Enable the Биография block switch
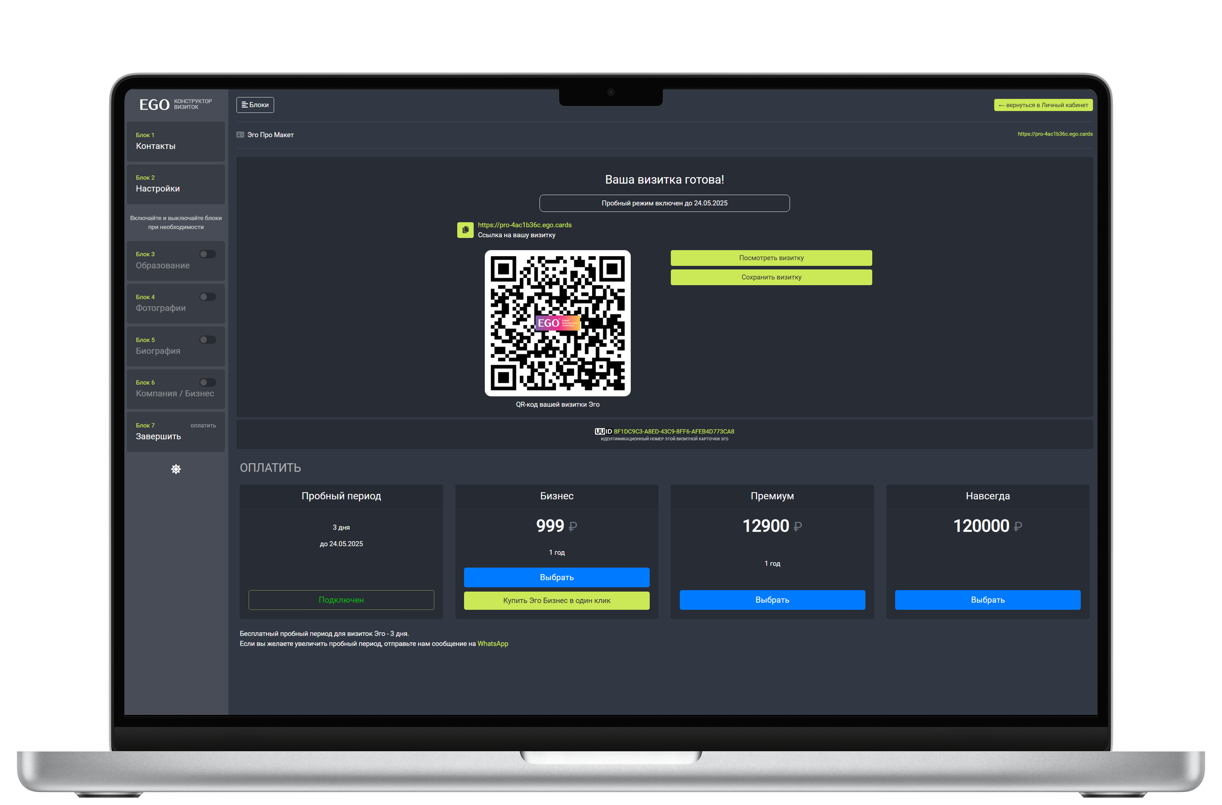 pyautogui.click(x=208, y=339)
